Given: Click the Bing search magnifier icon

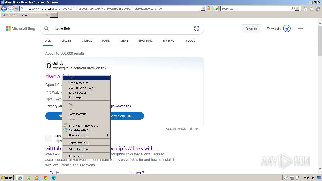Looking at the screenshot, I should click(x=46, y=28).
